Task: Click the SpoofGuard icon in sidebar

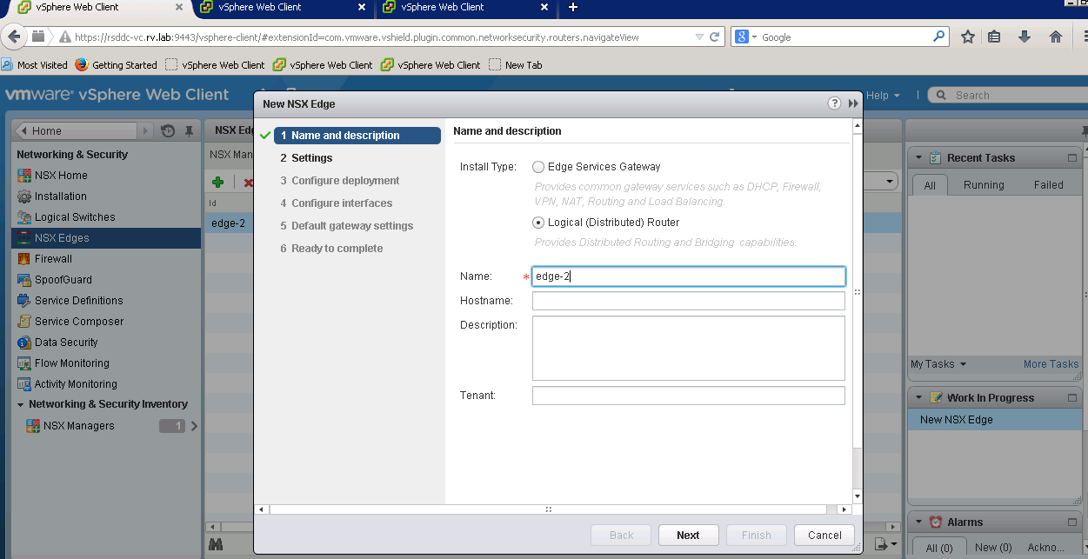Action: click(x=24, y=280)
